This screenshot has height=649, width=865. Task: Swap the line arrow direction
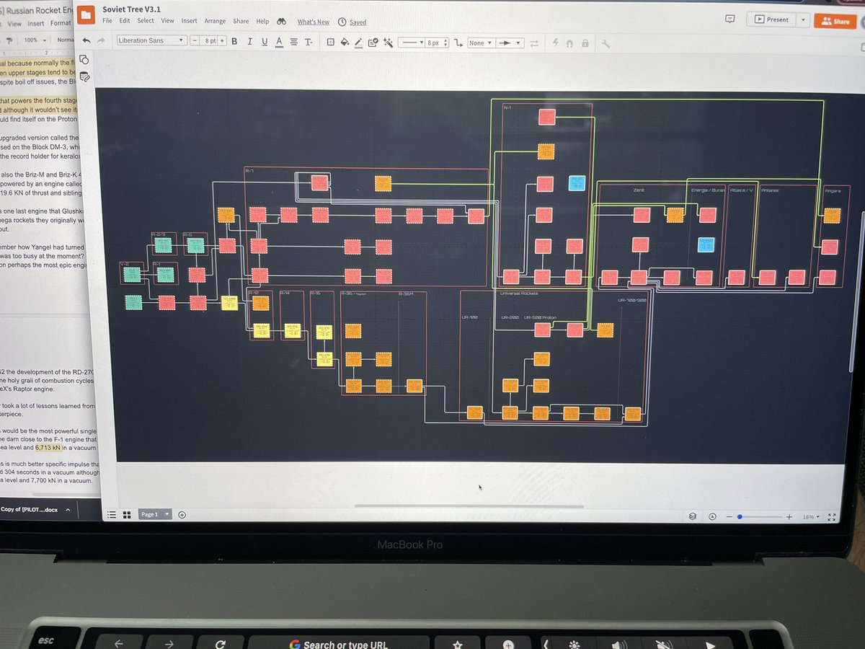534,43
